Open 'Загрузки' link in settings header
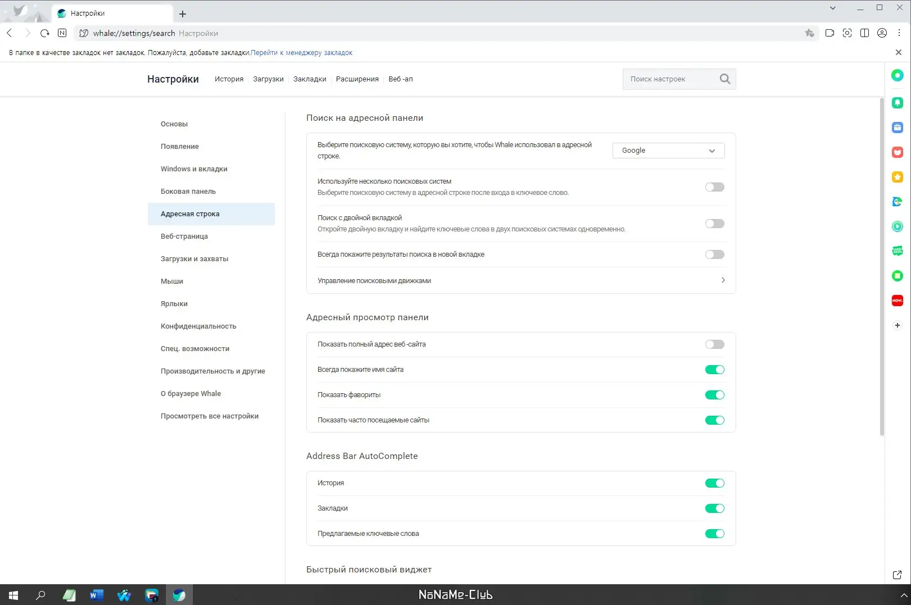Viewport: 911px width, 605px height. (268, 79)
